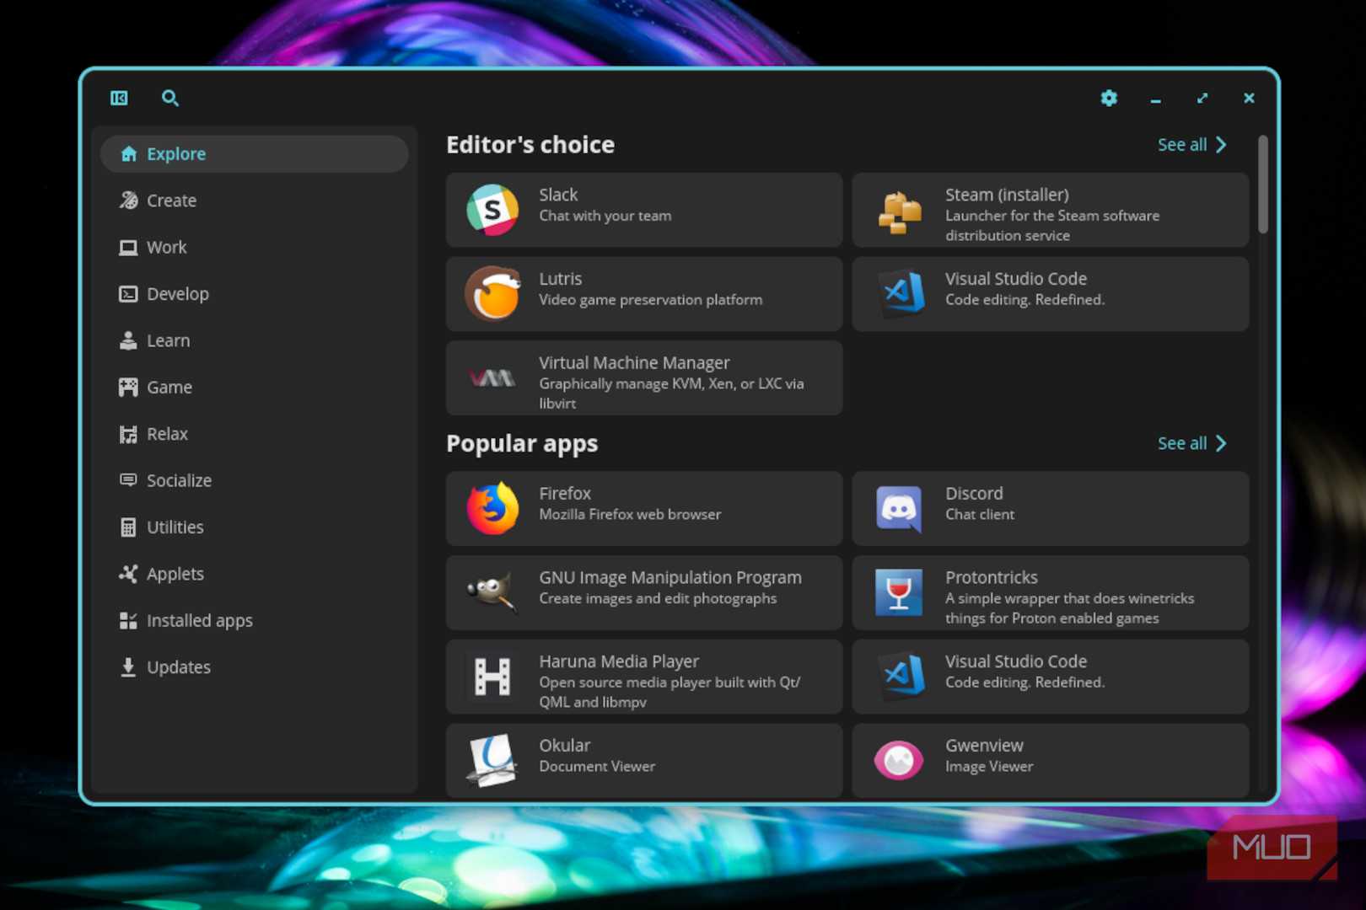Click the Protontricks wine glass icon
Viewport: 1366px width, 910px height.
(899, 591)
